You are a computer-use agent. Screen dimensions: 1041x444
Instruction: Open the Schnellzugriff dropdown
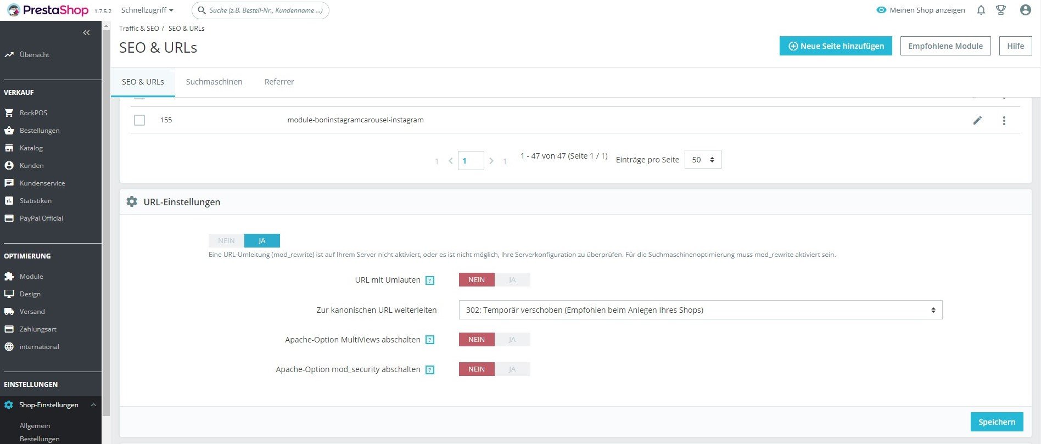147,10
